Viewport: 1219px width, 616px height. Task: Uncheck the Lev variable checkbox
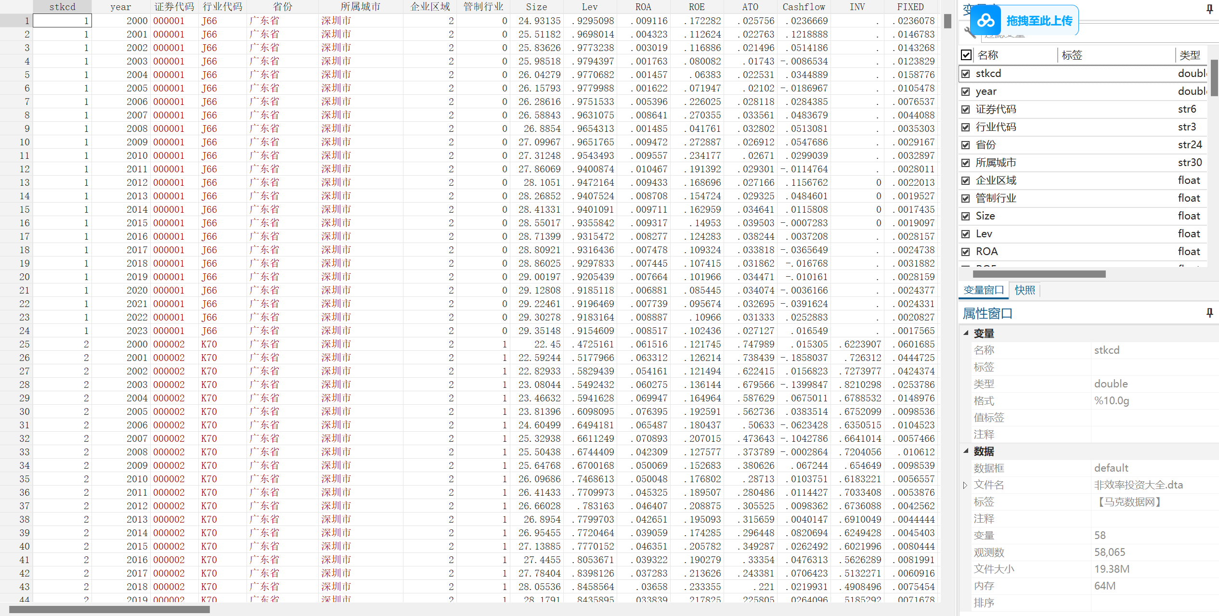[x=965, y=234]
